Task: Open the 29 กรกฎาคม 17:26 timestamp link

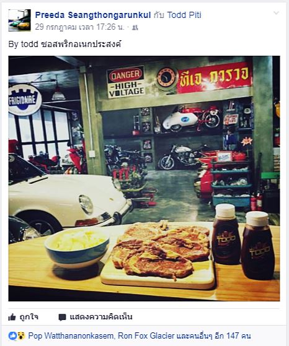Action: click(x=79, y=27)
